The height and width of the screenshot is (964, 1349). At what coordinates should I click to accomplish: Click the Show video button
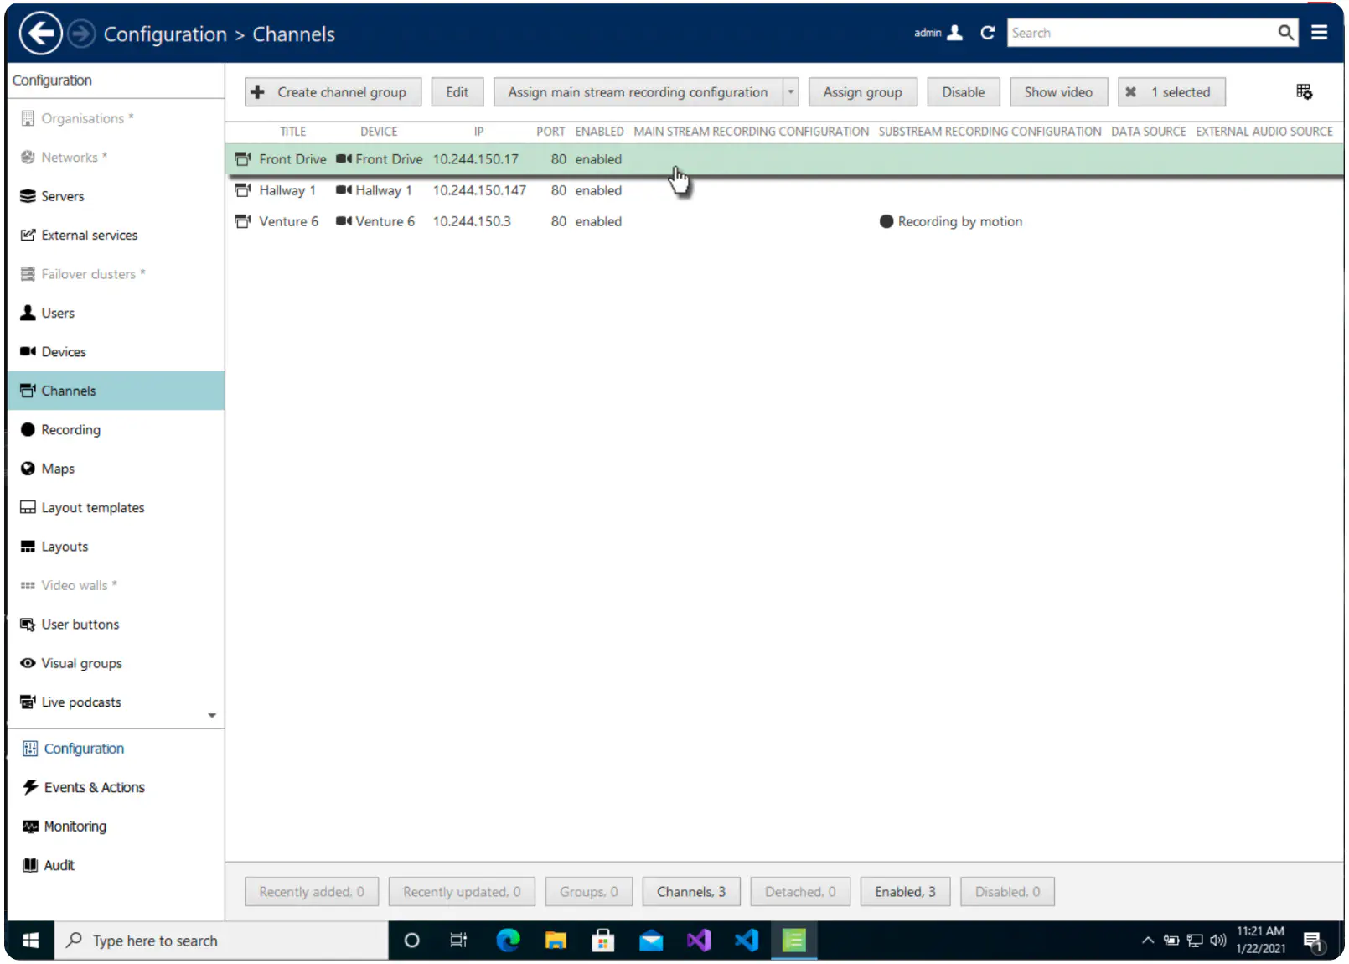[1058, 92]
